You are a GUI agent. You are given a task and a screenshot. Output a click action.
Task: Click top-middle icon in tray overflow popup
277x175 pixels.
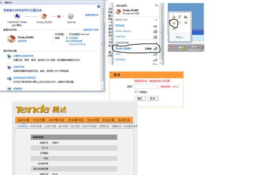pos(180,17)
